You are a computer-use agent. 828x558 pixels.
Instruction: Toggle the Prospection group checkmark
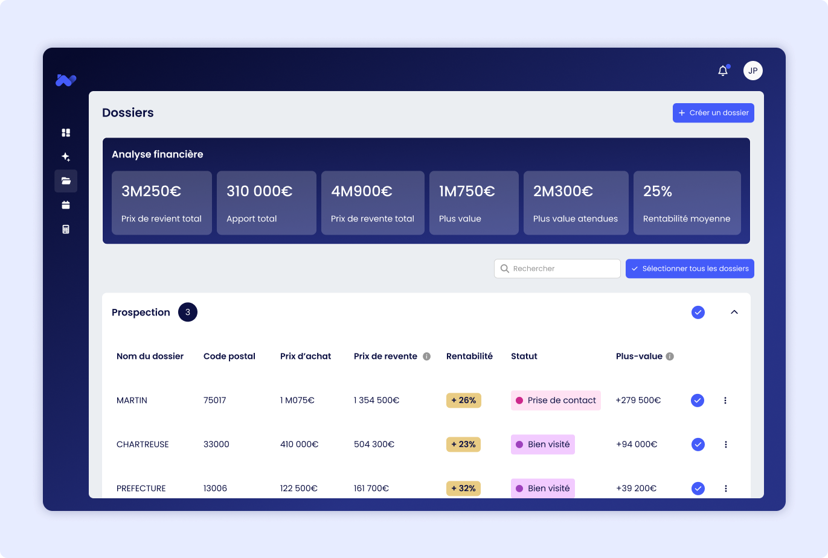(698, 312)
